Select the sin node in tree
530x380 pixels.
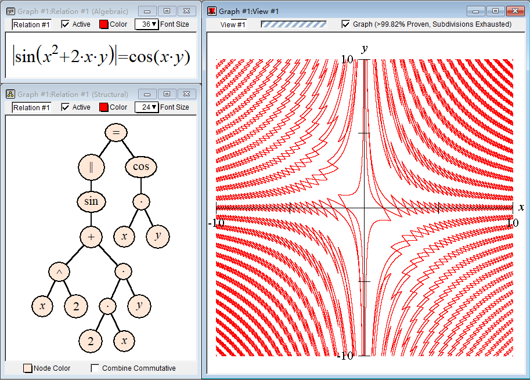click(91, 201)
